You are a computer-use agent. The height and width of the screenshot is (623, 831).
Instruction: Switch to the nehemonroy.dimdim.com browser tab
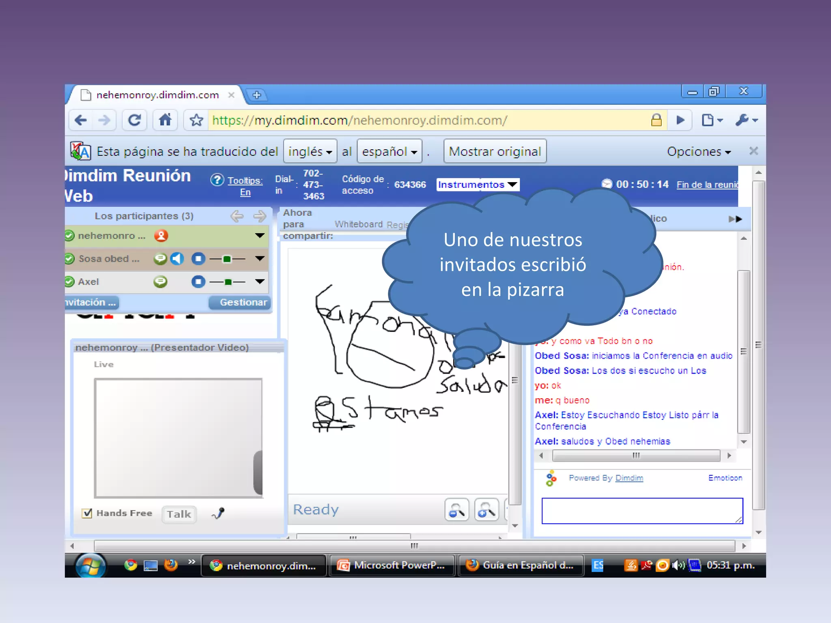[157, 95]
